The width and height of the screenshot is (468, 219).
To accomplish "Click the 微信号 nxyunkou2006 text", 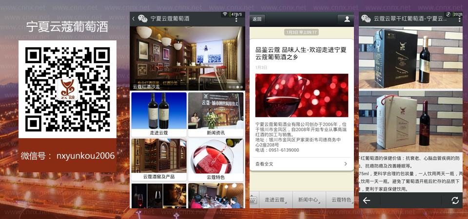I will (68, 156).
